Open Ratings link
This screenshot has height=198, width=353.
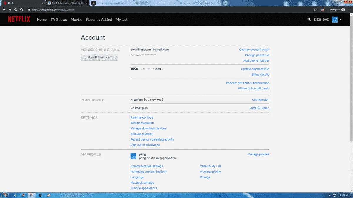click(x=205, y=177)
